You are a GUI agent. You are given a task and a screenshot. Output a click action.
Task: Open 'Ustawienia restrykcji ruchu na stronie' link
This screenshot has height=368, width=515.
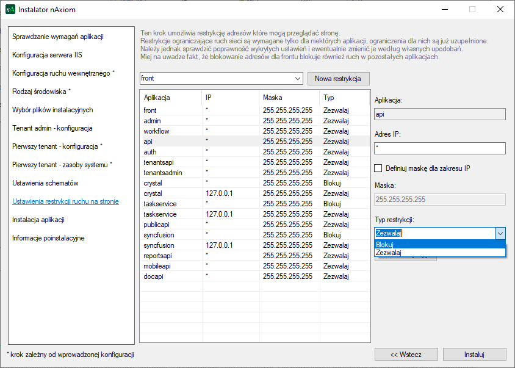65,201
